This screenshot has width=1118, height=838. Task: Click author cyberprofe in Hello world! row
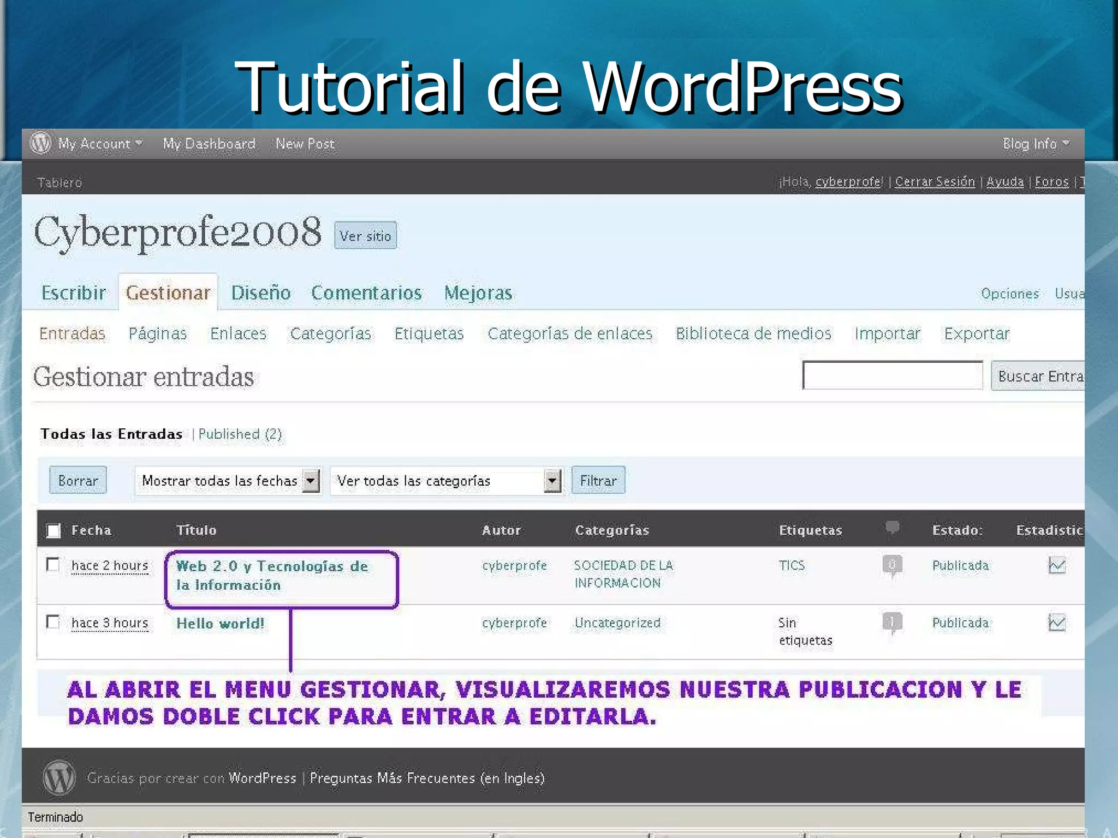click(x=514, y=623)
